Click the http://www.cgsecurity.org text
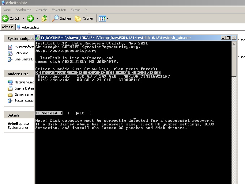 point(66,51)
